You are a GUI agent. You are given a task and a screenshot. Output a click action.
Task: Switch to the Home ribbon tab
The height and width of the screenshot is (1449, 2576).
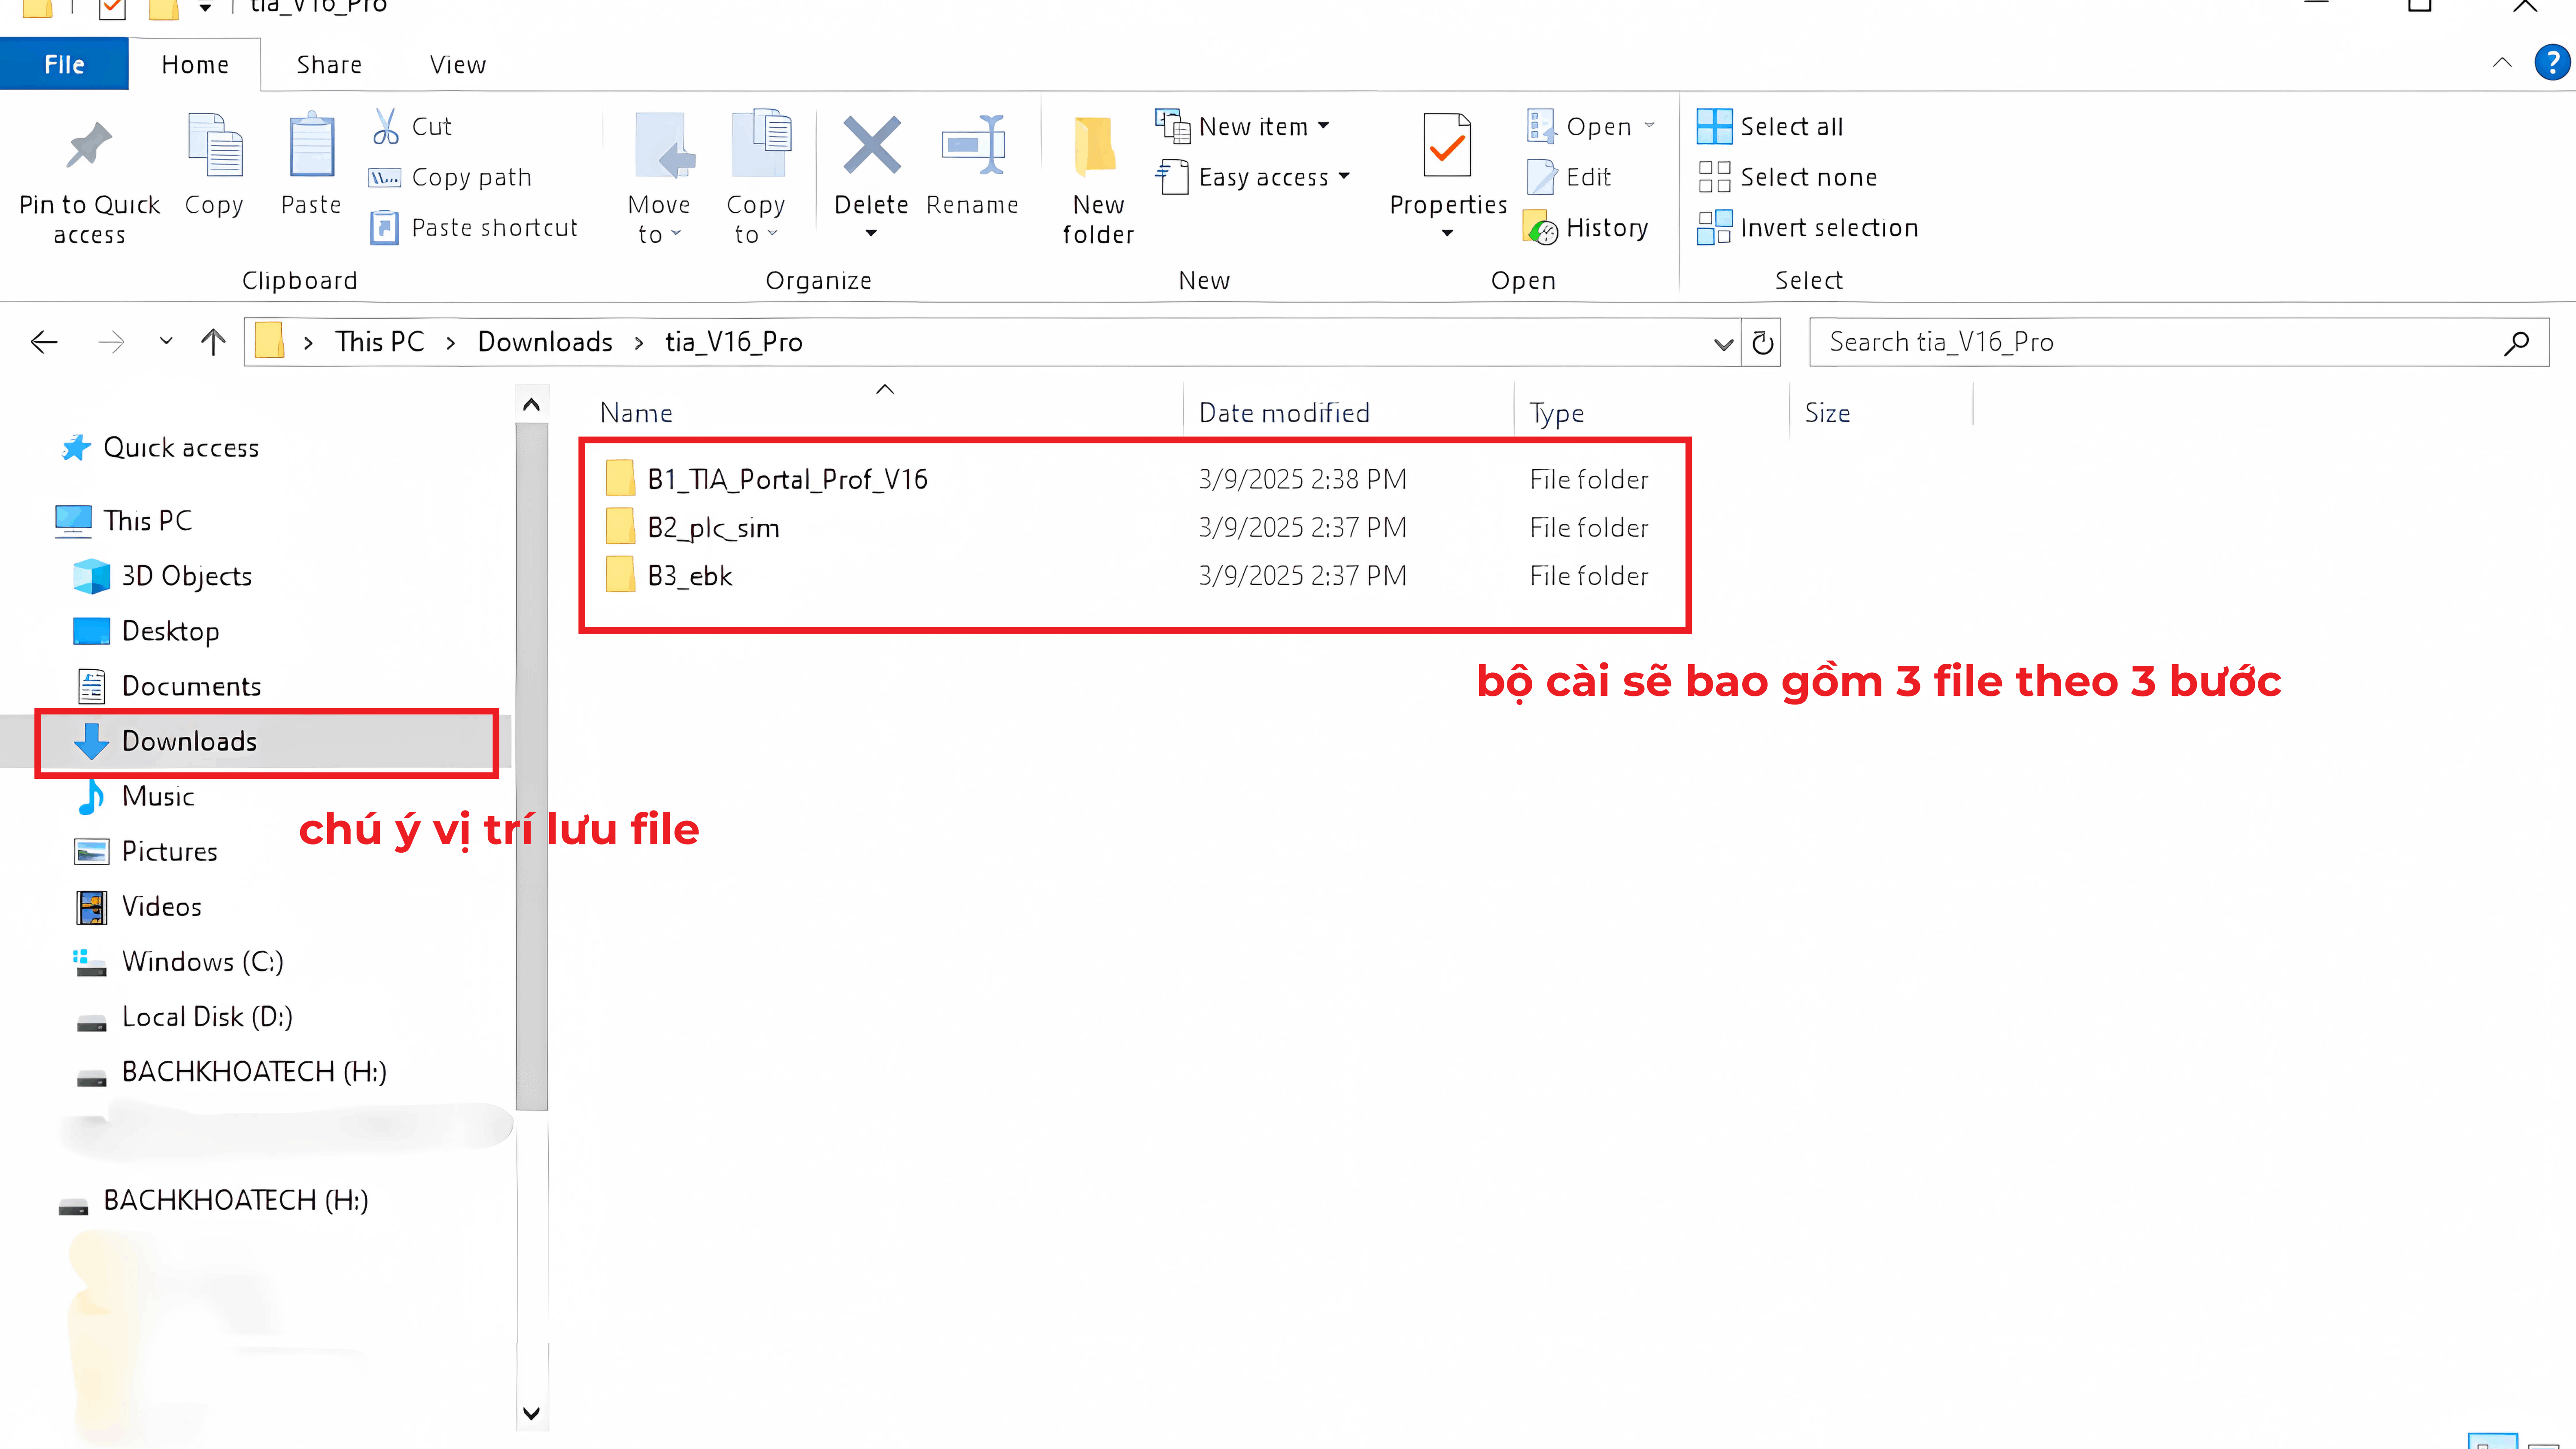[195, 64]
